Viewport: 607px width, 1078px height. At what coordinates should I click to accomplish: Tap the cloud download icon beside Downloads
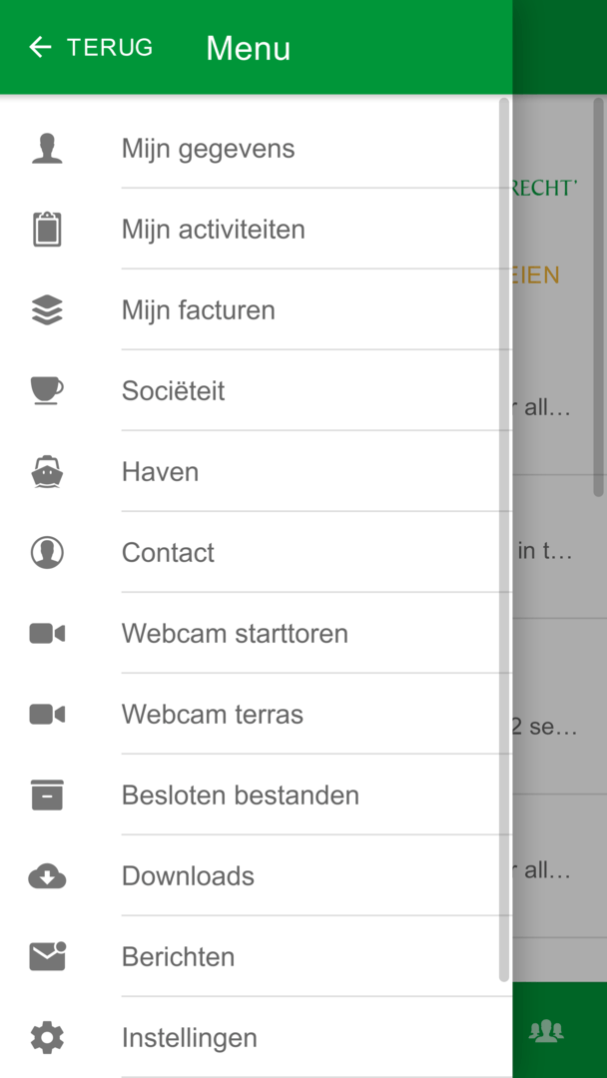coord(47,875)
